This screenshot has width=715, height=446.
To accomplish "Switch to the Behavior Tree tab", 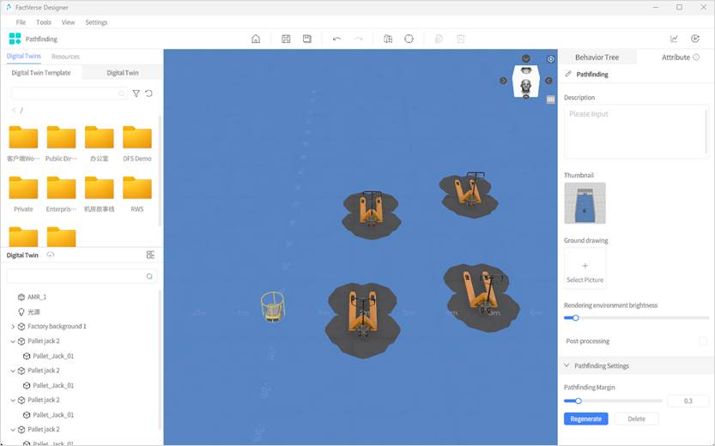I will (x=597, y=57).
